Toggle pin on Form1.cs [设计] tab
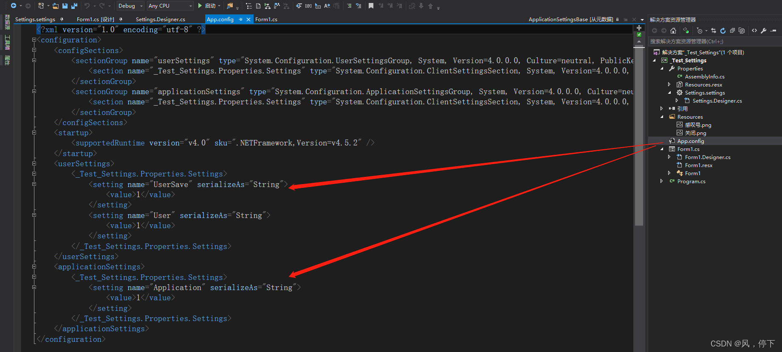The image size is (782, 352). click(x=121, y=20)
